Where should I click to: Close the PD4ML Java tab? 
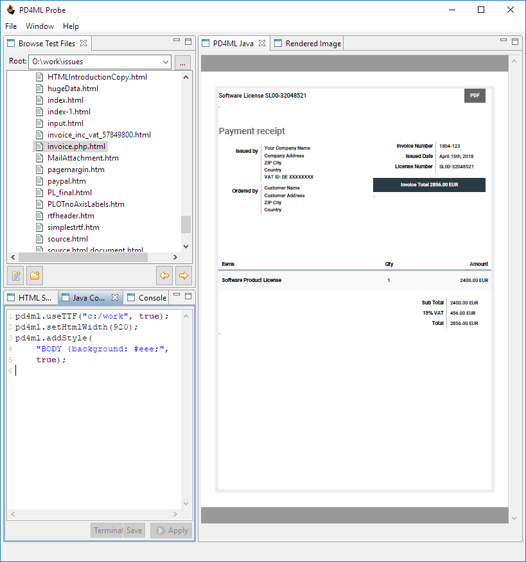coord(261,44)
